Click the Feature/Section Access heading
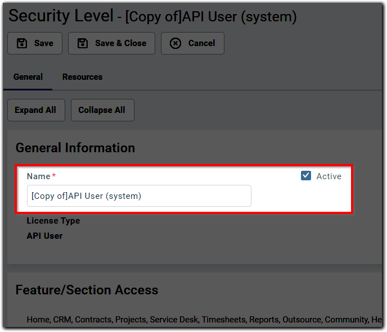The height and width of the screenshot is (332, 387). [x=87, y=290]
